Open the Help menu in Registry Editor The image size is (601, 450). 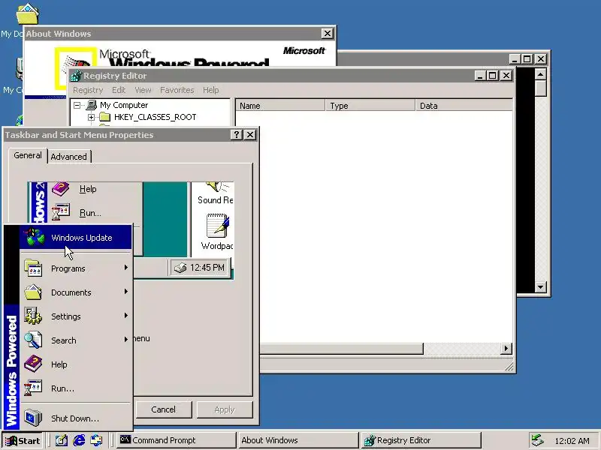click(x=211, y=90)
